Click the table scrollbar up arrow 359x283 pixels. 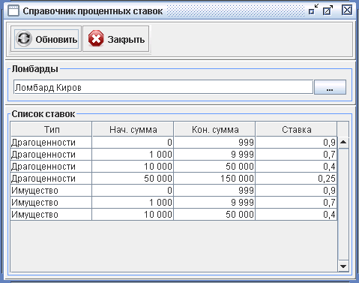point(343,142)
